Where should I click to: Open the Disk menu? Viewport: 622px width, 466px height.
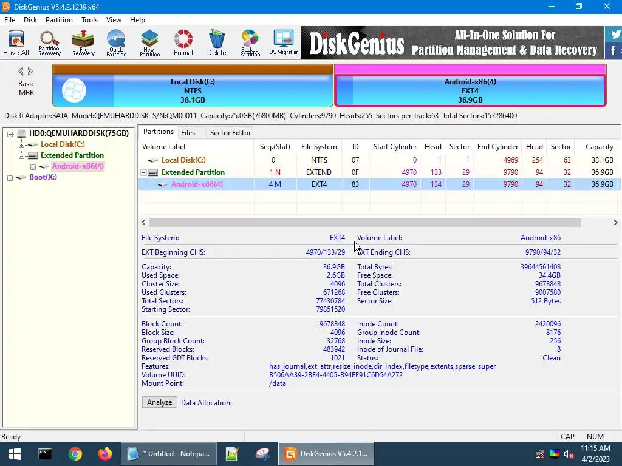point(30,20)
